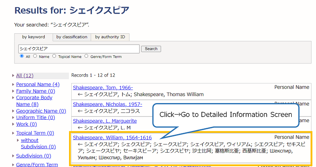The image size is (316, 167).
Task: Expand the arrow beside All (12)
Action: [13, 76]
